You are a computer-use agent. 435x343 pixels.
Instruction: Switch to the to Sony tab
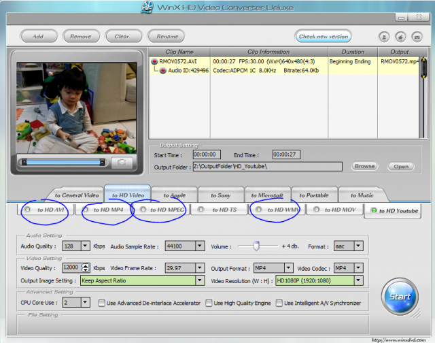point(221,195)
